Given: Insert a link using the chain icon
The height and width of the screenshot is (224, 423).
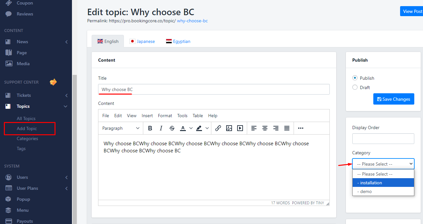Looking at the screenshot, I should coord(218,128).
